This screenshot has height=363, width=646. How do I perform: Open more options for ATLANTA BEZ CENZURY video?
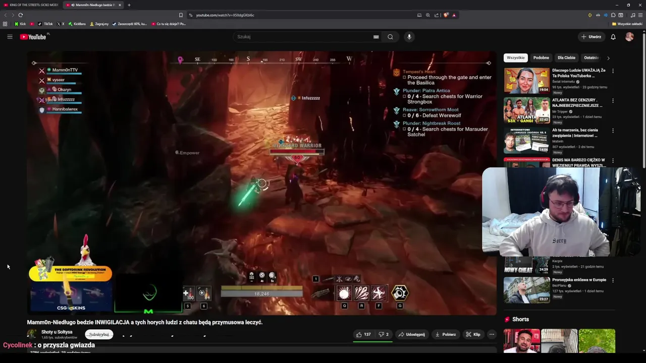(613, 101)
